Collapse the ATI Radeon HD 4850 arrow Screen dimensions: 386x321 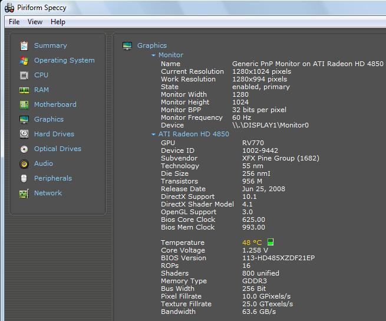153,135
